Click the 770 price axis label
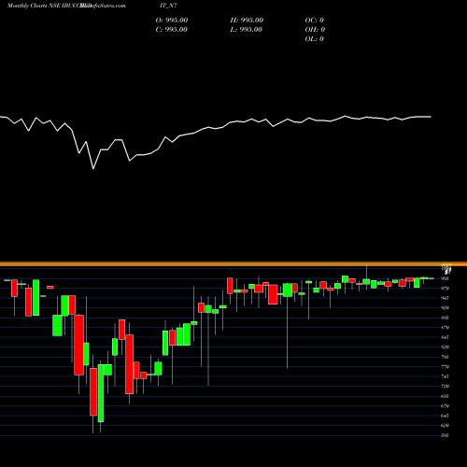Viewport: 467px width, 467px height. tap(446, 367)
